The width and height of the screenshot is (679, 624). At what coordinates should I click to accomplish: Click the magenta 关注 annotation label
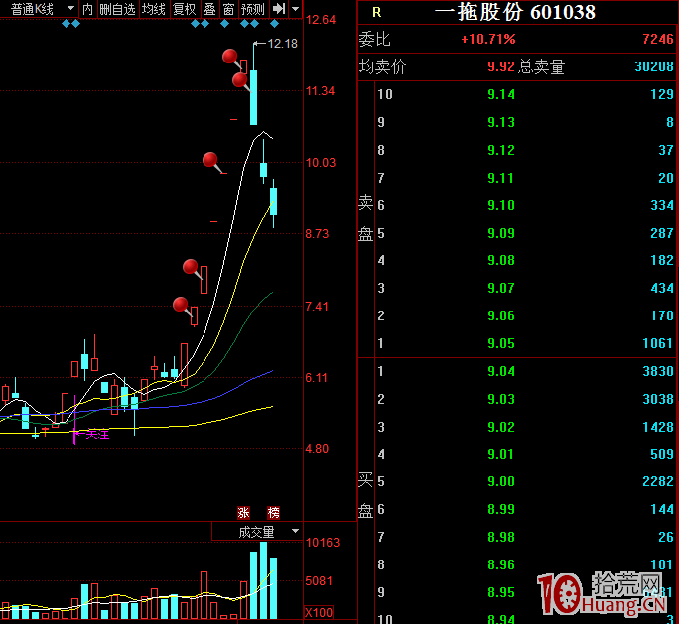[x=97, y=435]
